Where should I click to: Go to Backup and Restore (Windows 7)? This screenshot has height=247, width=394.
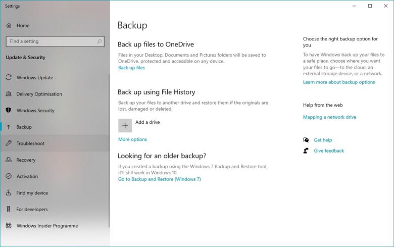[159, 179]
